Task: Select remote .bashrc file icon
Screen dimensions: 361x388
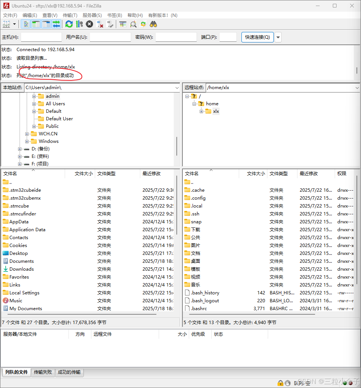Action: [187, 309]
